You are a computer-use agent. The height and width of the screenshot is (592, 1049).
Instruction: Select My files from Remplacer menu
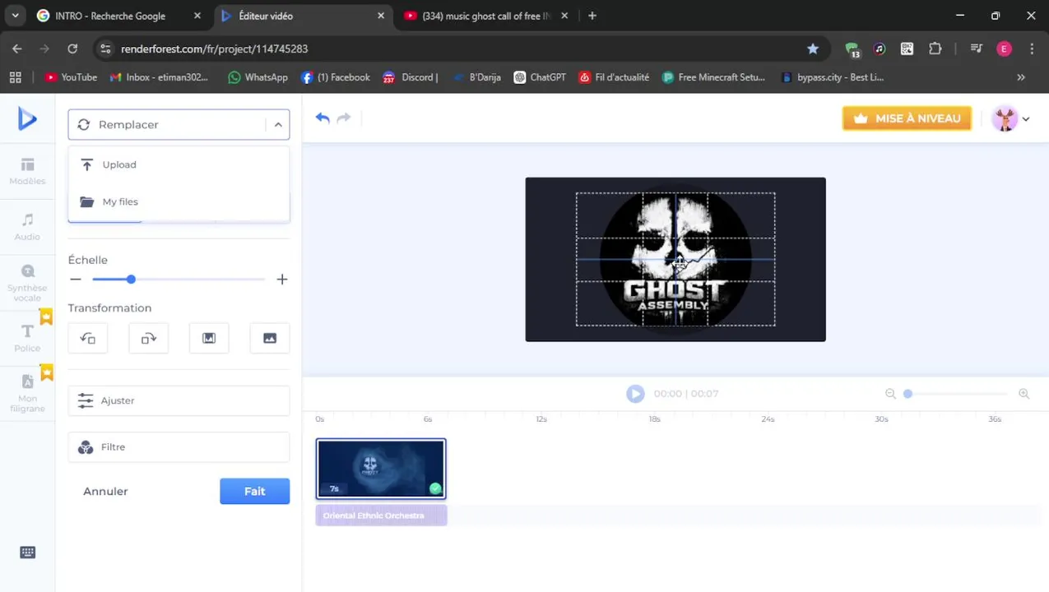click(179, 201)
